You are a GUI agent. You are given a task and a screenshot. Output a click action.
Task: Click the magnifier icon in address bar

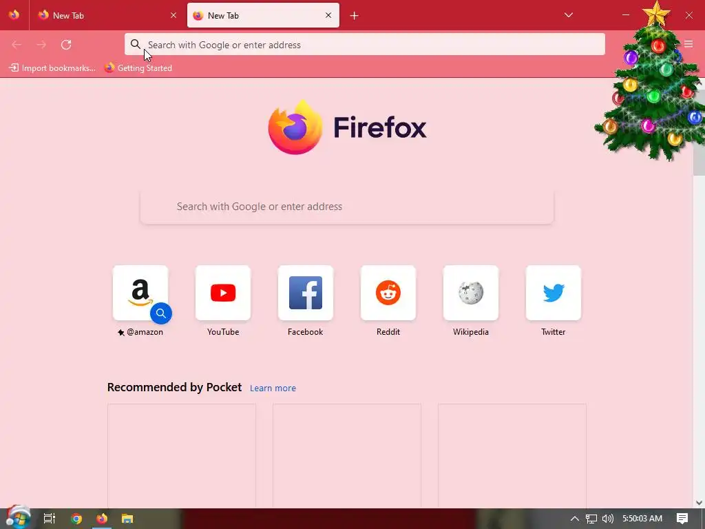[136, 44]
